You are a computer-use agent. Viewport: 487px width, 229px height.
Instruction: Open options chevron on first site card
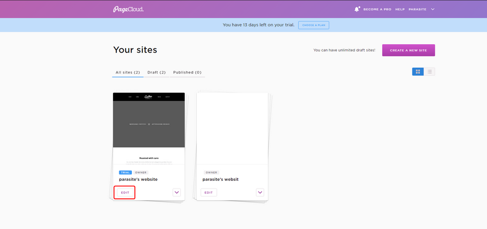(177, 193)
